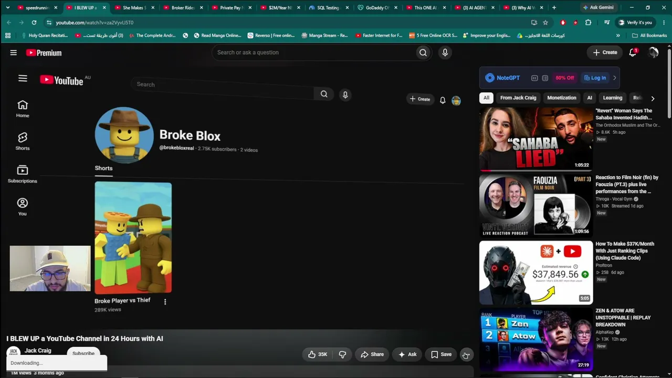The image size is (672, 378).
Task: Open the tab search dropdown arrow
Action: (x=7, y=8)
